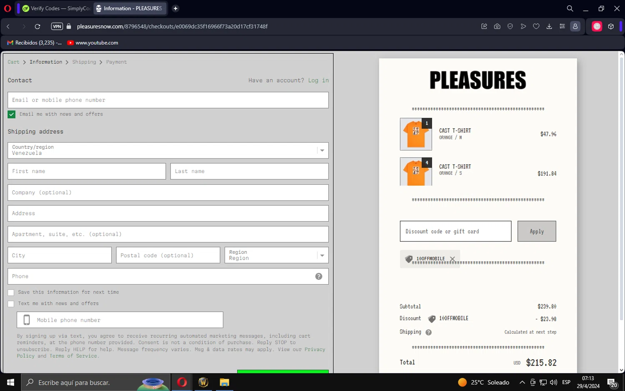Open the send-to-flow arrow icon
Screen dimensions: 625x391
pos(523,26)
